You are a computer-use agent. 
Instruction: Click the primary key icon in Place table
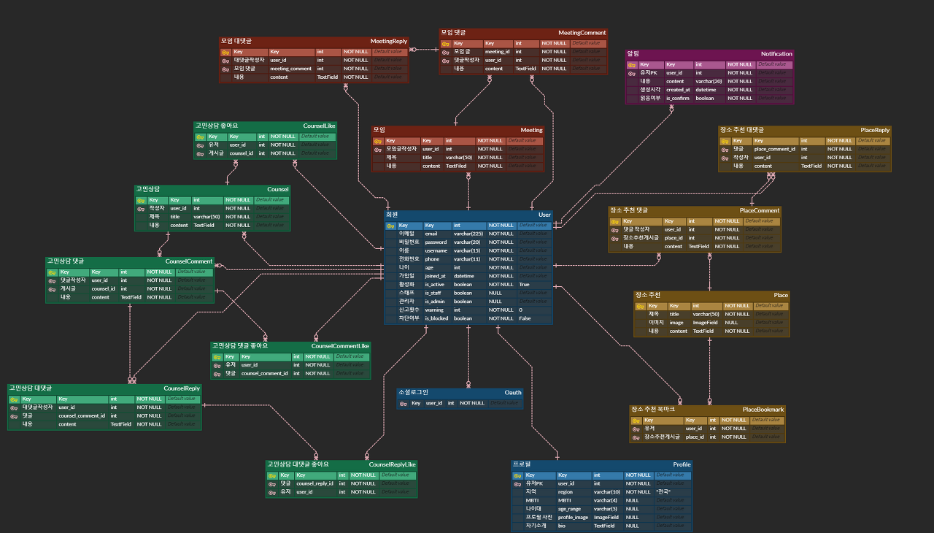pyautogui.click(x=640, y=306)
